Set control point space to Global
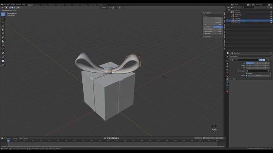The width and height of the screenshot is (273, 153). click(208, 27)
